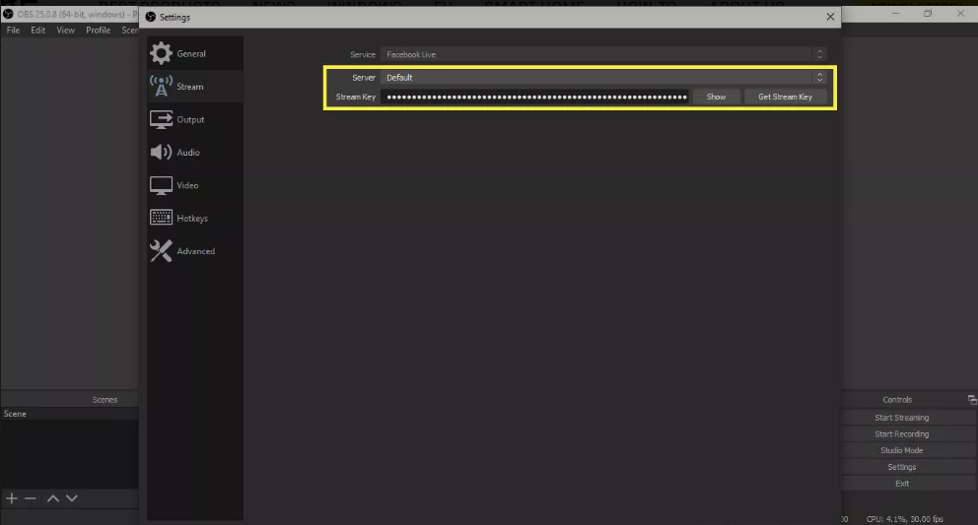
Task: Open Output settings monitor icon
Action: click(x=161, y=119)
